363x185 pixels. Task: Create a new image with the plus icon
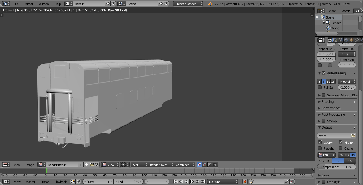click(86, 165)
